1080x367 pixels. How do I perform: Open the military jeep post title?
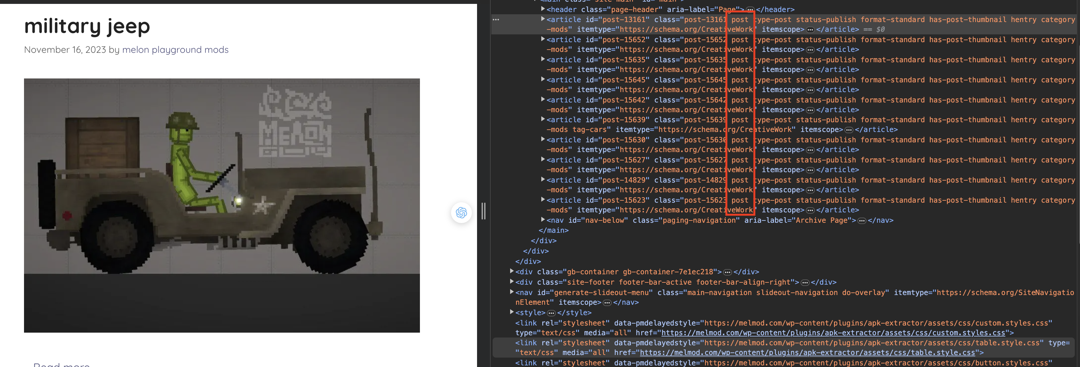[x=87, y=26]
